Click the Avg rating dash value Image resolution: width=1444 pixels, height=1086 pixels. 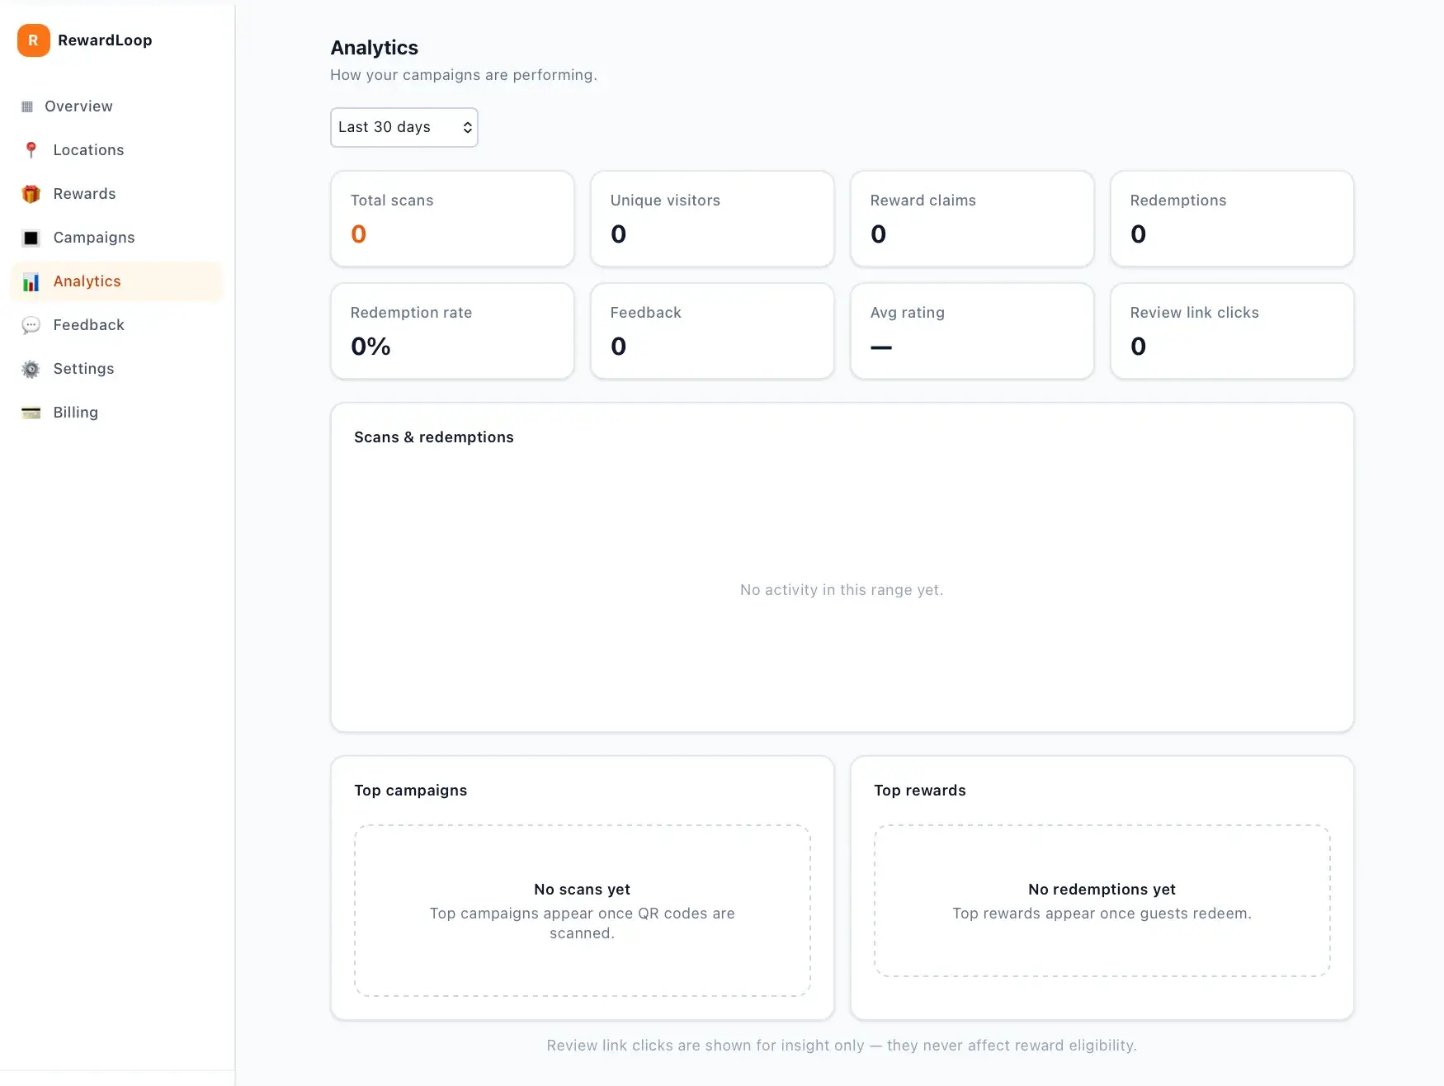881,347
